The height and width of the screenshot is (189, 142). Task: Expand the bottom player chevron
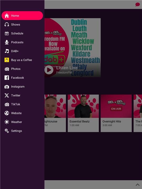pyautogui.click(x=138, y=185)
